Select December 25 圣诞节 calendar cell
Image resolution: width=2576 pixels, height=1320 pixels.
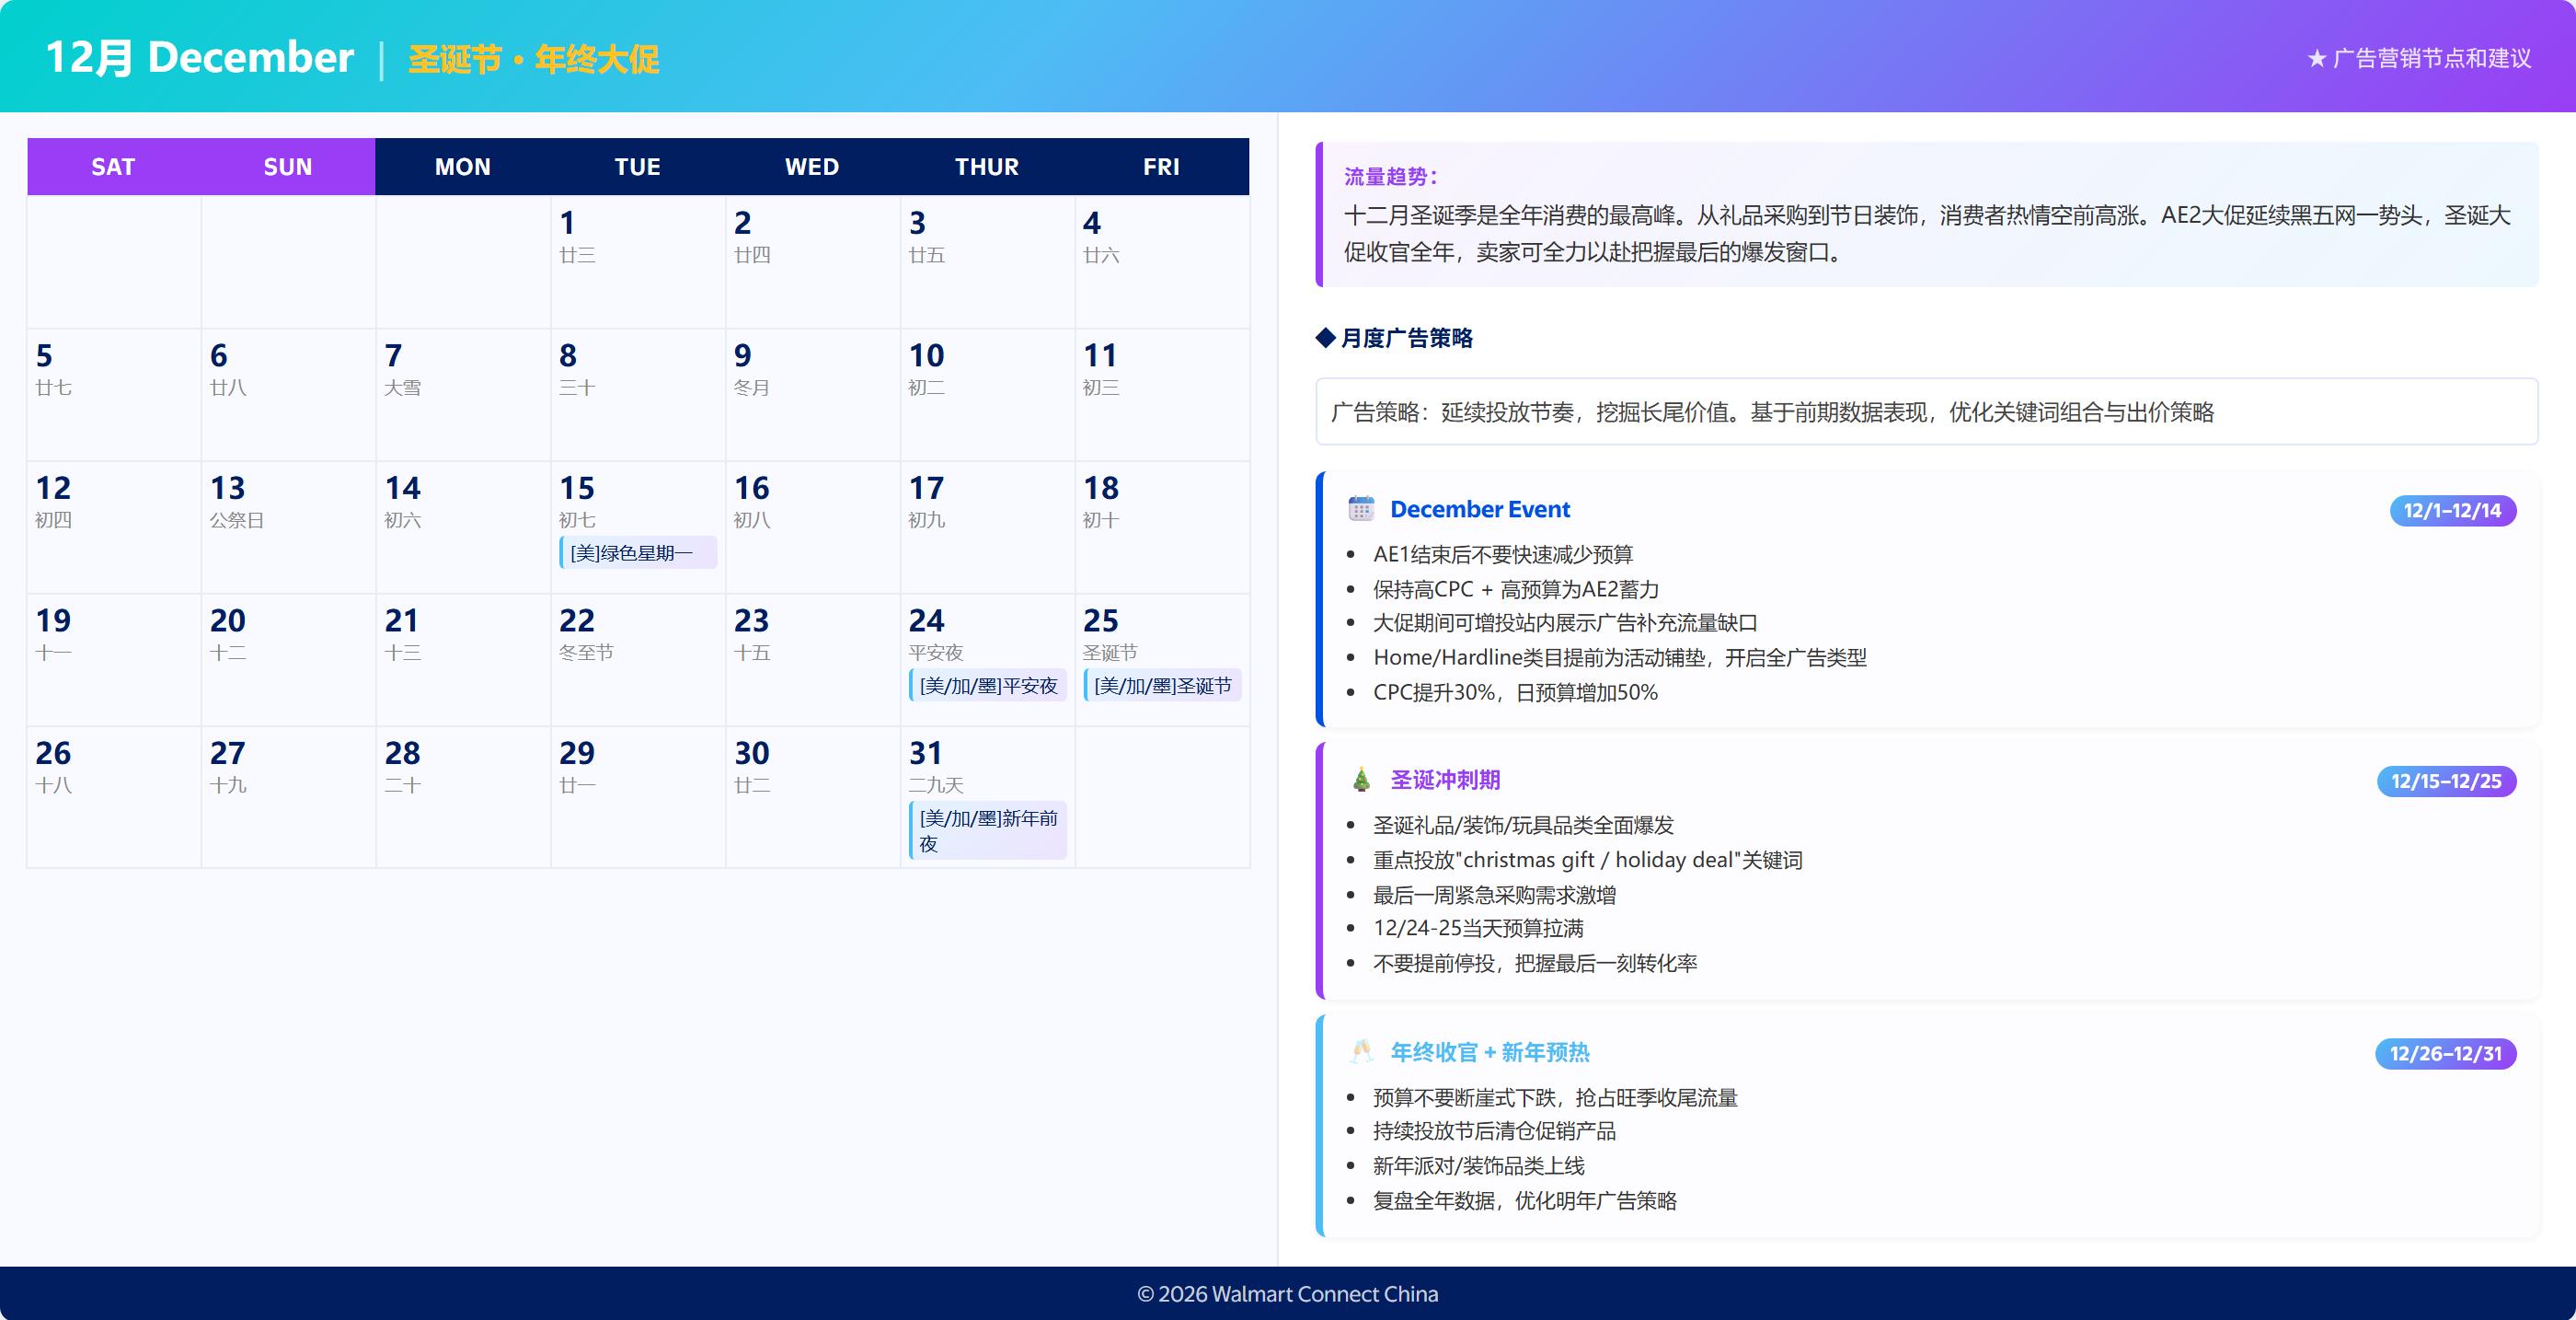tap(1161, 661)
